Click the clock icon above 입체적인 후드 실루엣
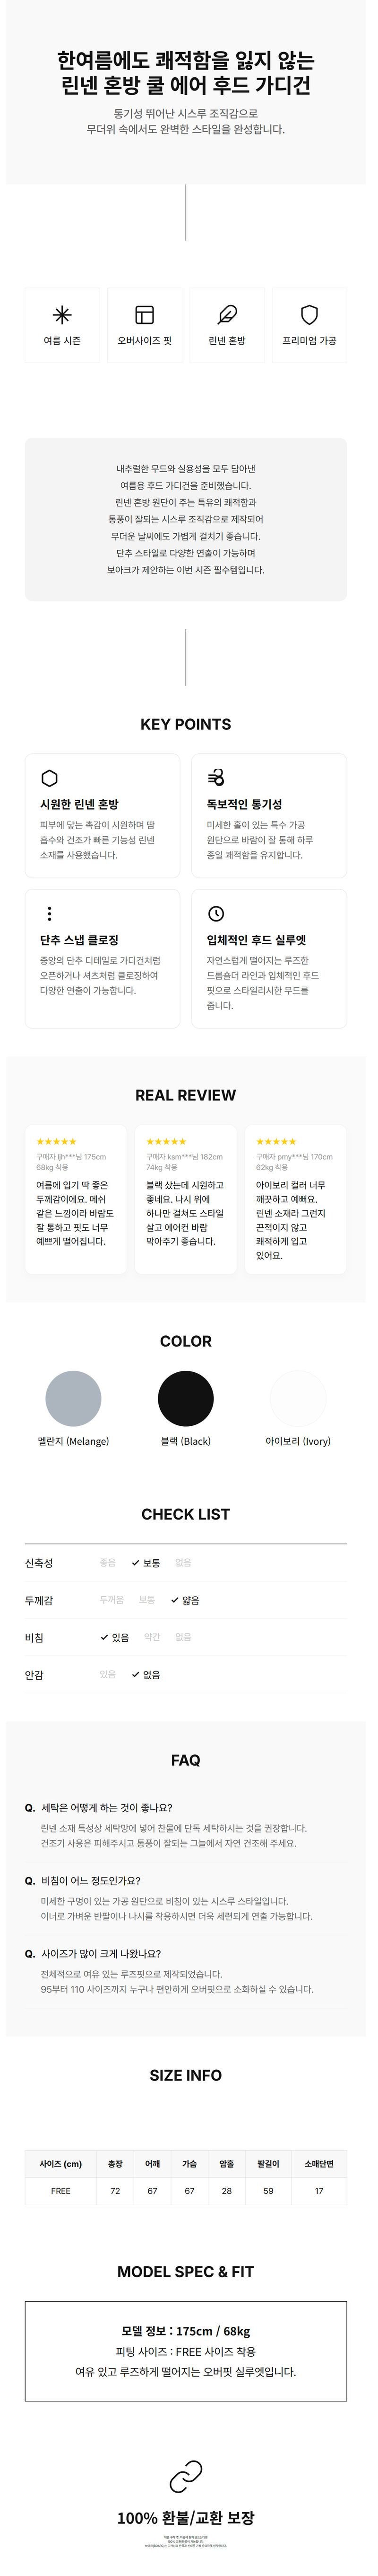Viewport: 378px width, 2576px height. [215, 914]
